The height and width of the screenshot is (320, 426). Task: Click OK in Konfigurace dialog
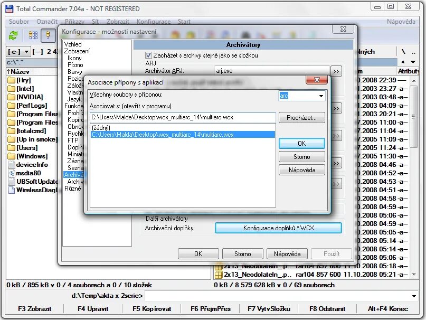(198, 254)
